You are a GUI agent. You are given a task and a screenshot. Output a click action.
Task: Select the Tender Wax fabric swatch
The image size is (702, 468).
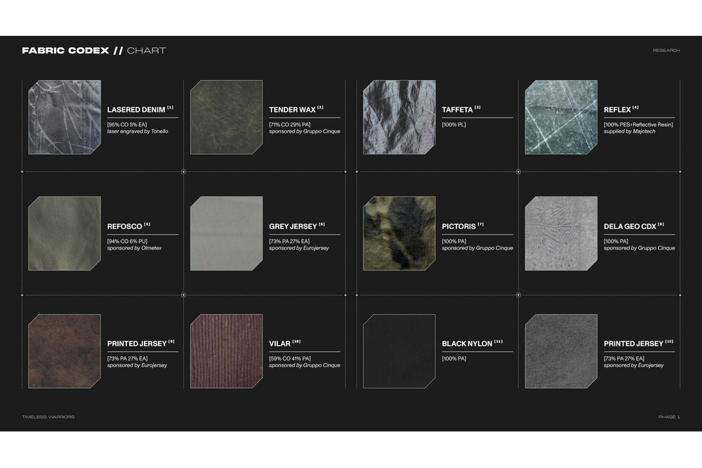click(x=226, y=117)
